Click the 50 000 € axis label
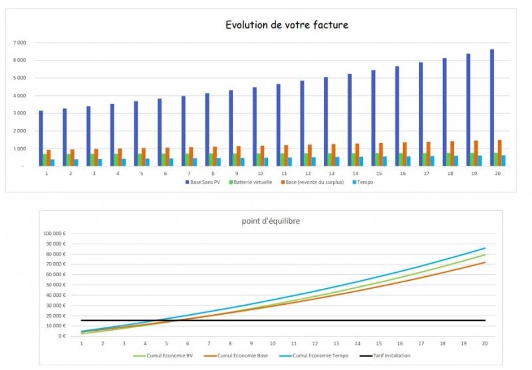 click(56, 285)
